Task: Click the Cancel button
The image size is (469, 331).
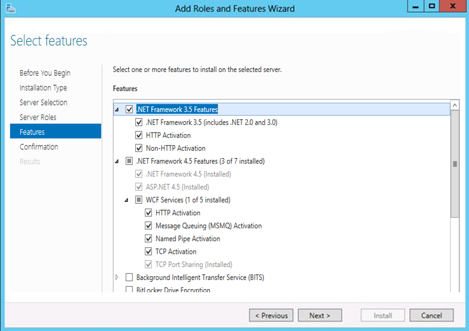Action: pyautogui.click(x=431, y=315)
